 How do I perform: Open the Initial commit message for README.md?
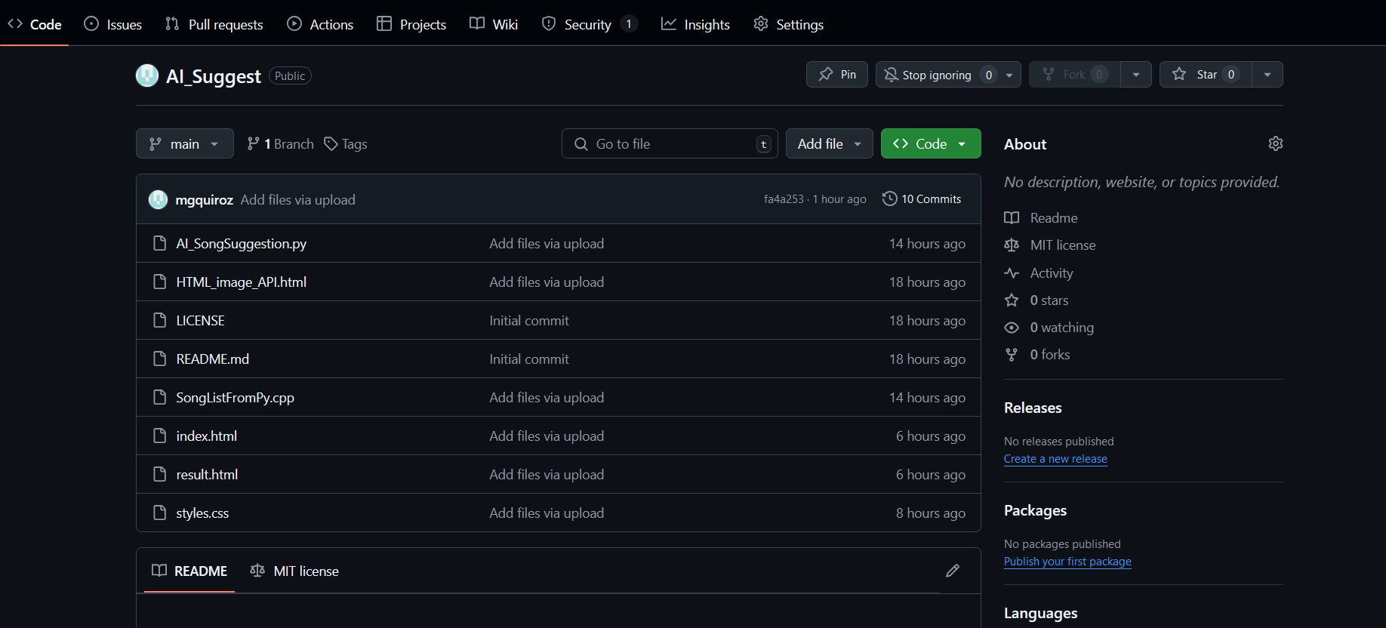click(x=528, y=359)
